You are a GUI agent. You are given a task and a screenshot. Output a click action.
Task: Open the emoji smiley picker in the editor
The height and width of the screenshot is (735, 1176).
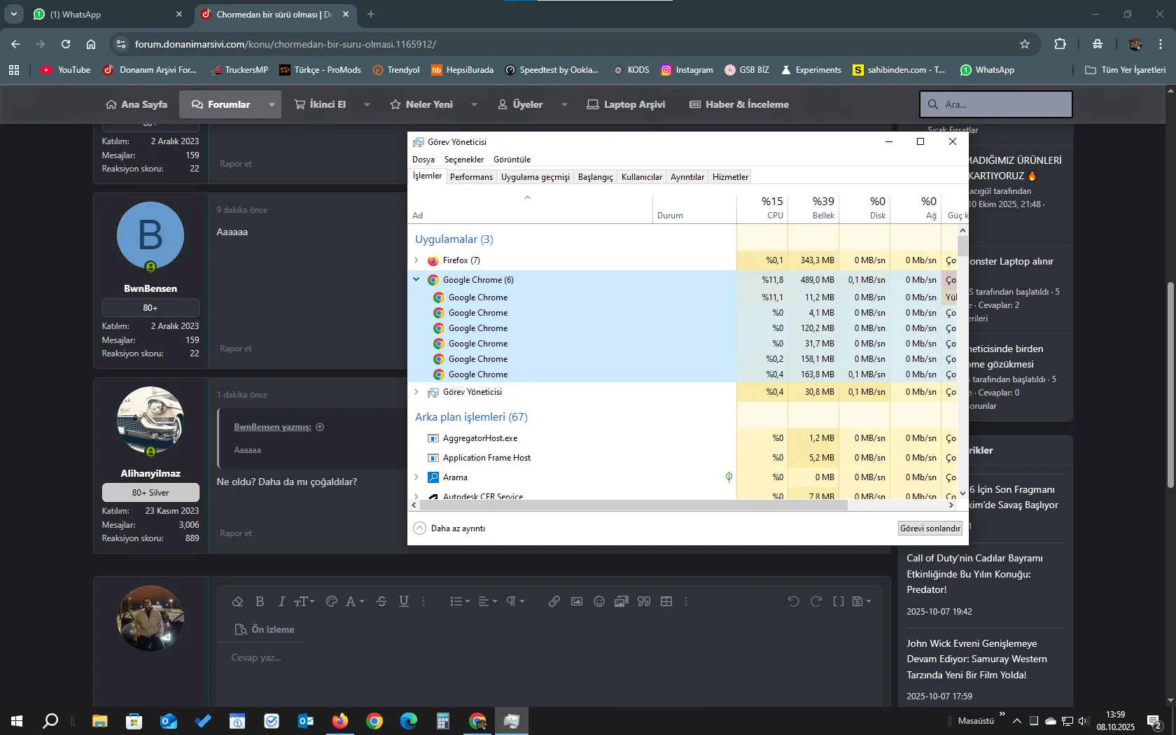[598, 601]
